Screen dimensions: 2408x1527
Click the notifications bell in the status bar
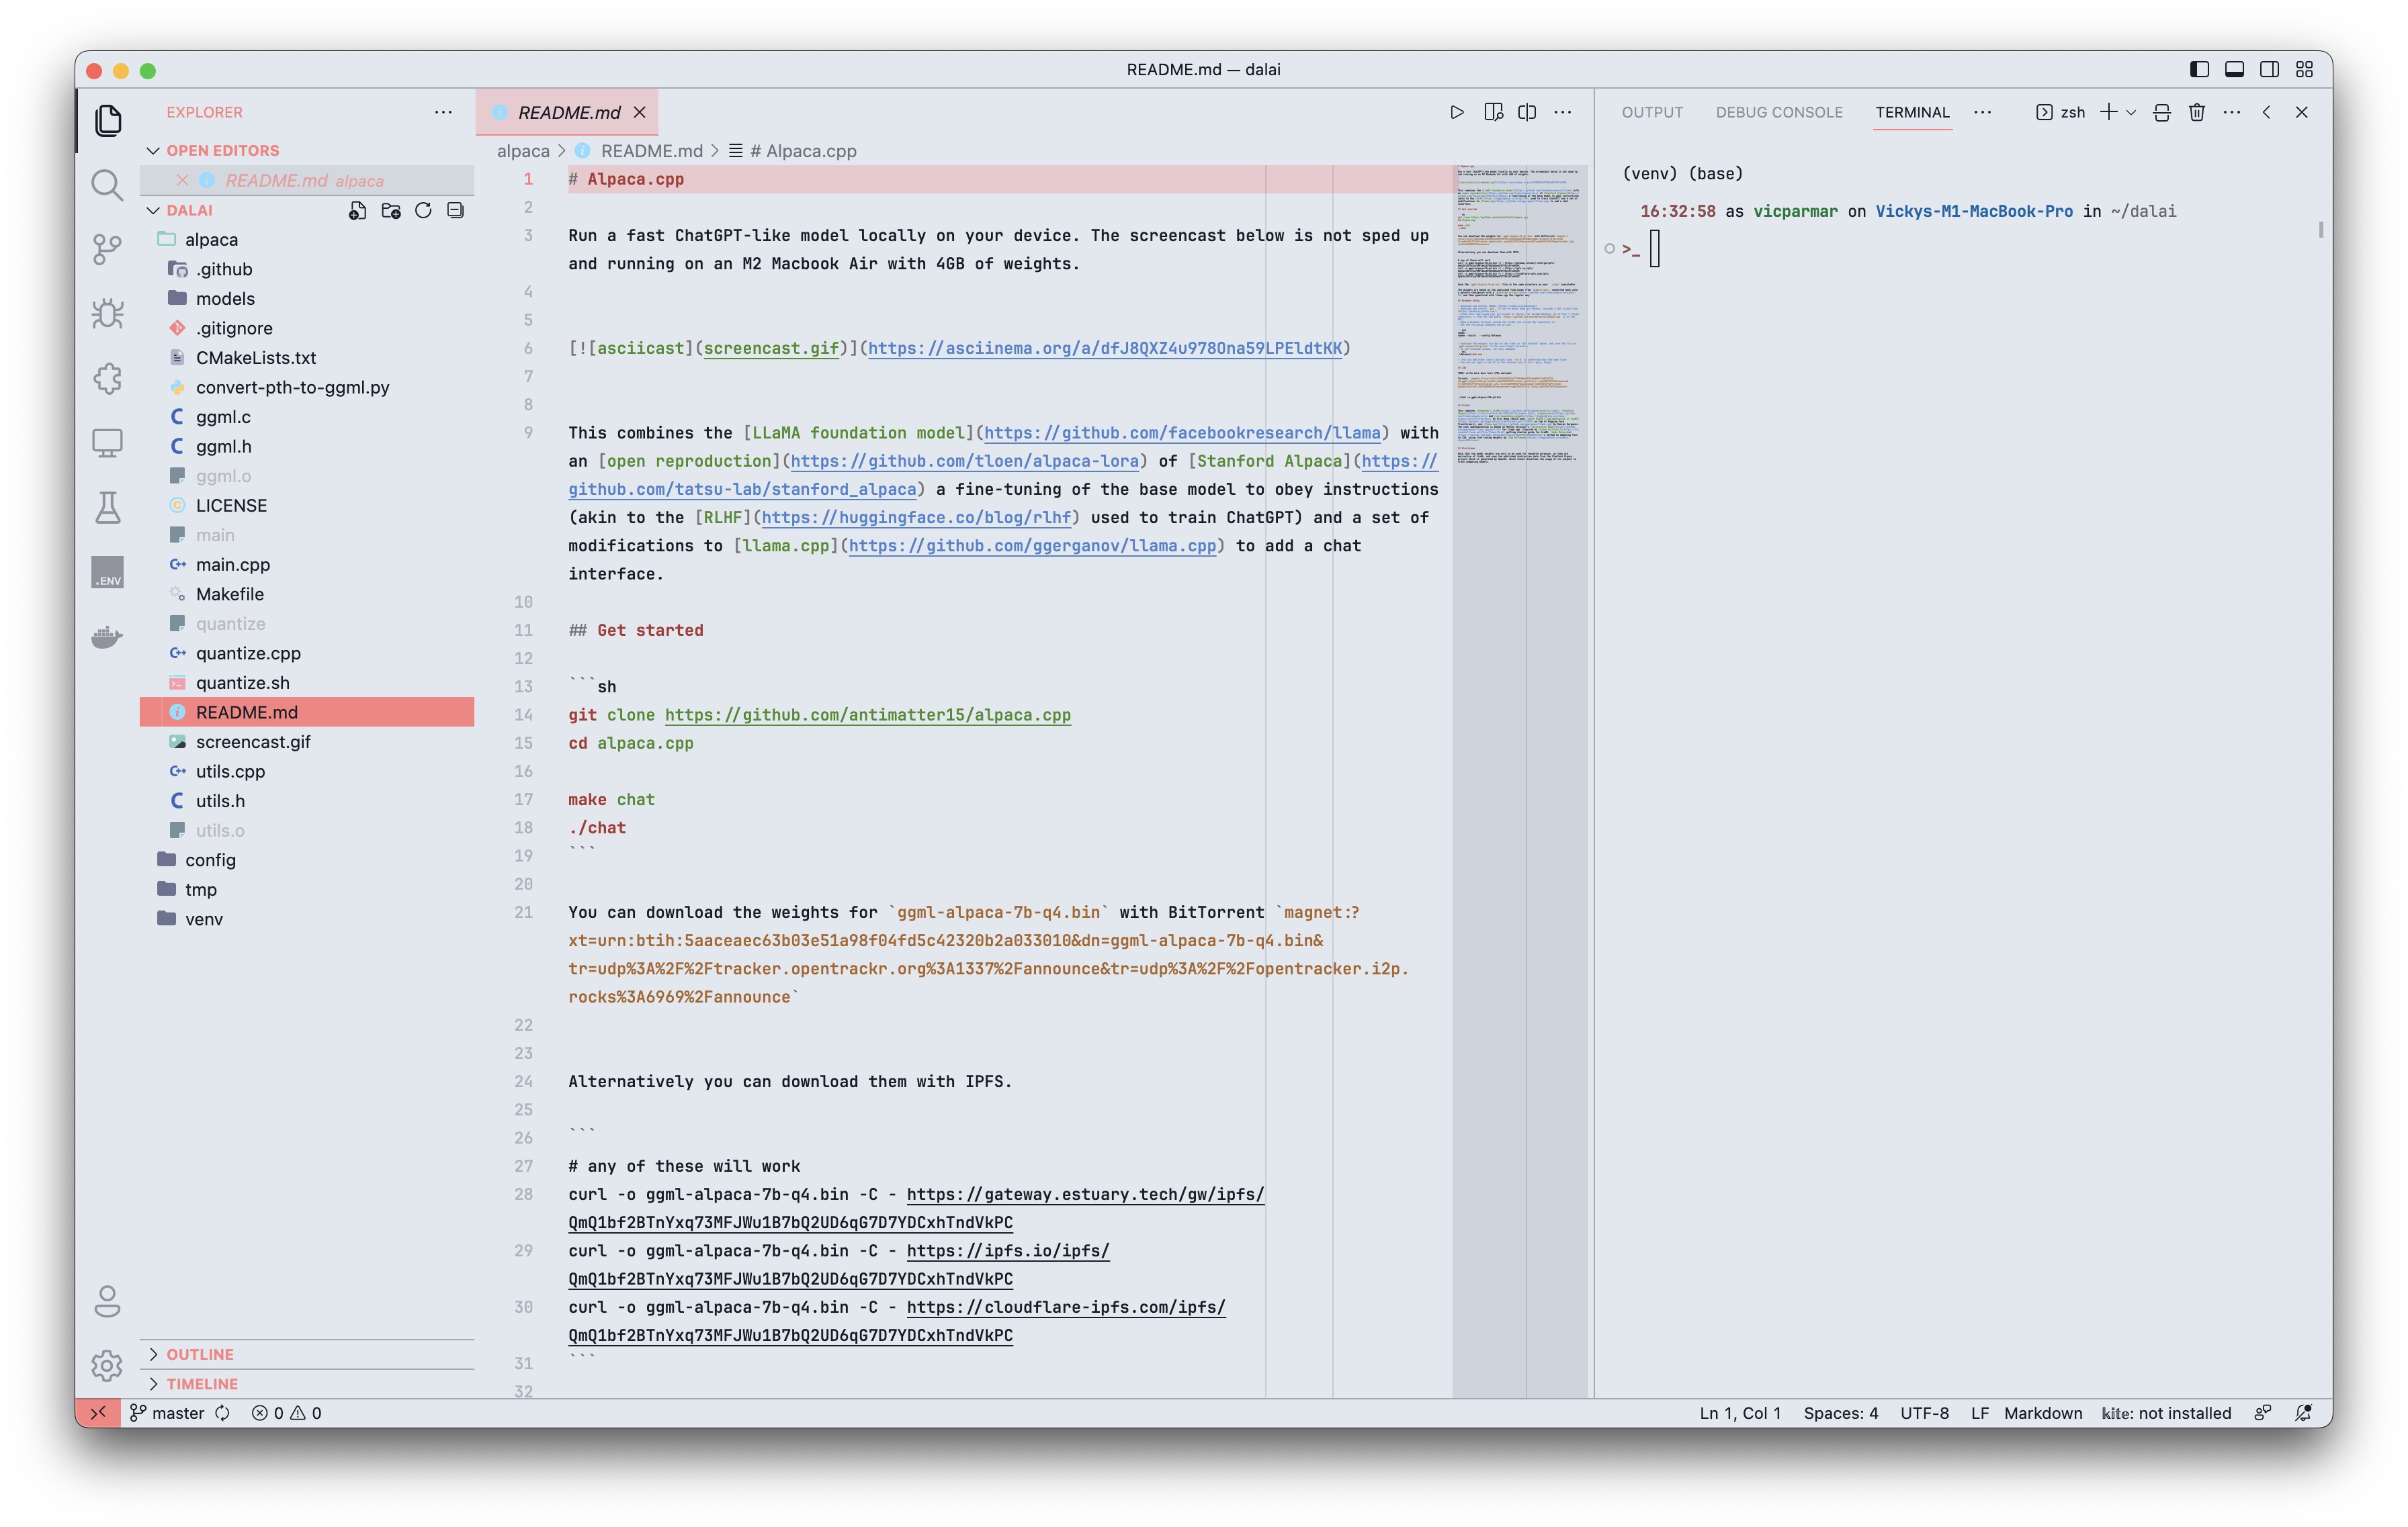(x=2304, y=1412)
